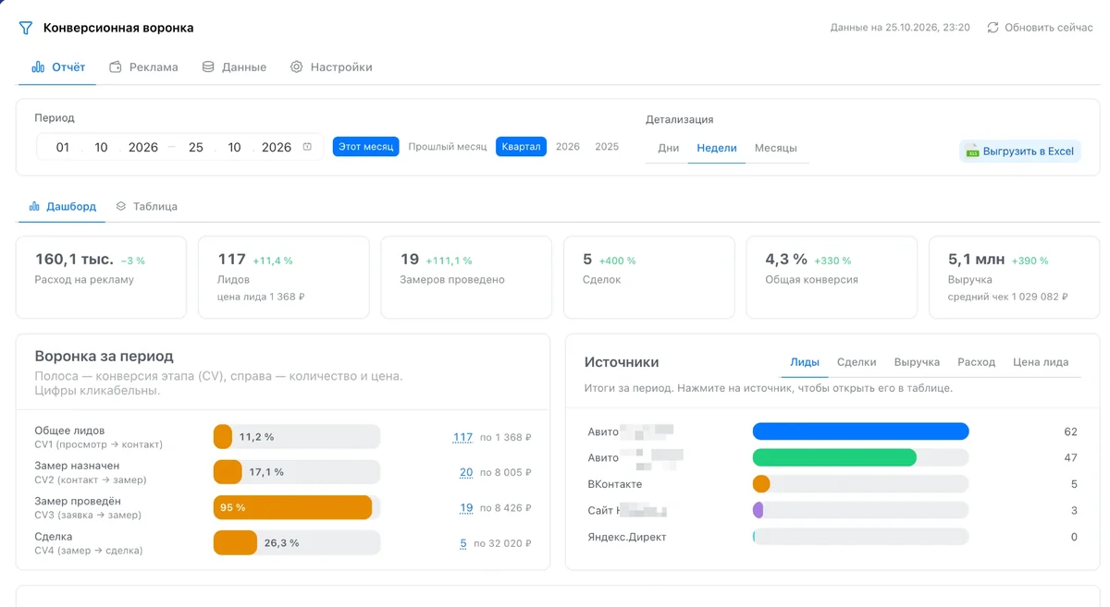Open the Яндекс.Директ source row

[x=832, y=537]
